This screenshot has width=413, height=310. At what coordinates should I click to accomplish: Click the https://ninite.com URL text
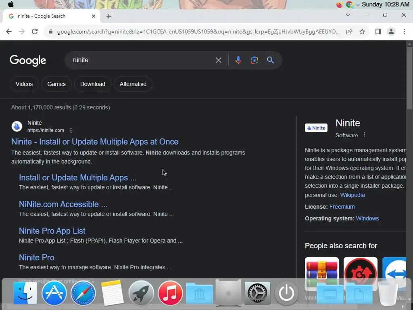(x=46, y=130)
